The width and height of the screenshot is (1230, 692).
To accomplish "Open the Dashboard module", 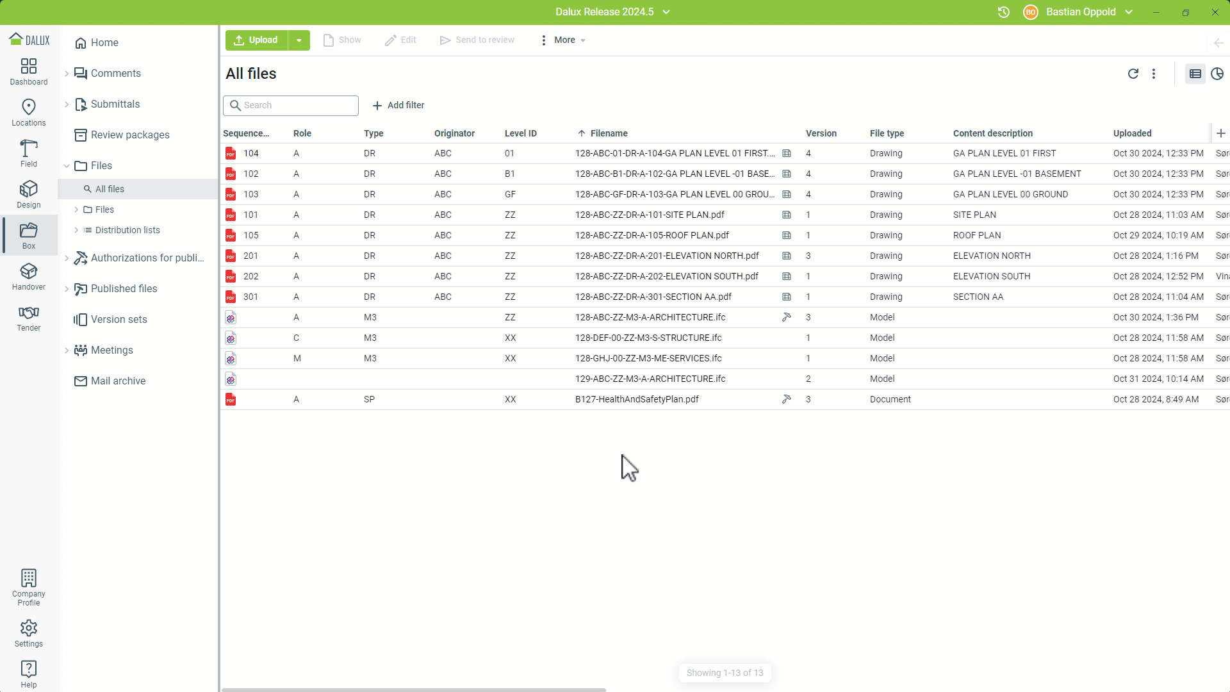I will click(x=29, y=72).
